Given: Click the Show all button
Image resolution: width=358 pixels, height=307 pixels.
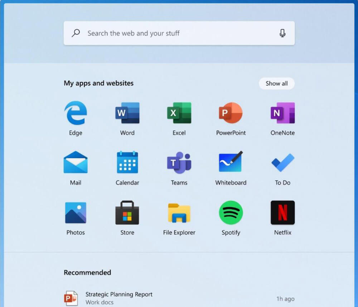Looking at the screenshot, I should click(276, 83).
